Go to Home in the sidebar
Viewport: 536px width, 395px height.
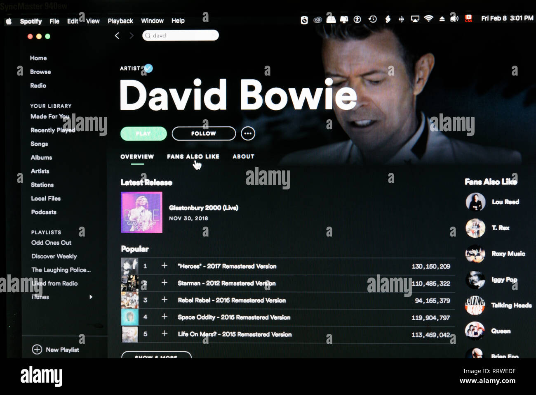tap(38, 58)
